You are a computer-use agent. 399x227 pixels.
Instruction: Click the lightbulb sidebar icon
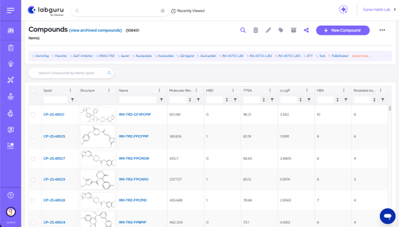click(x=10, y=64)
